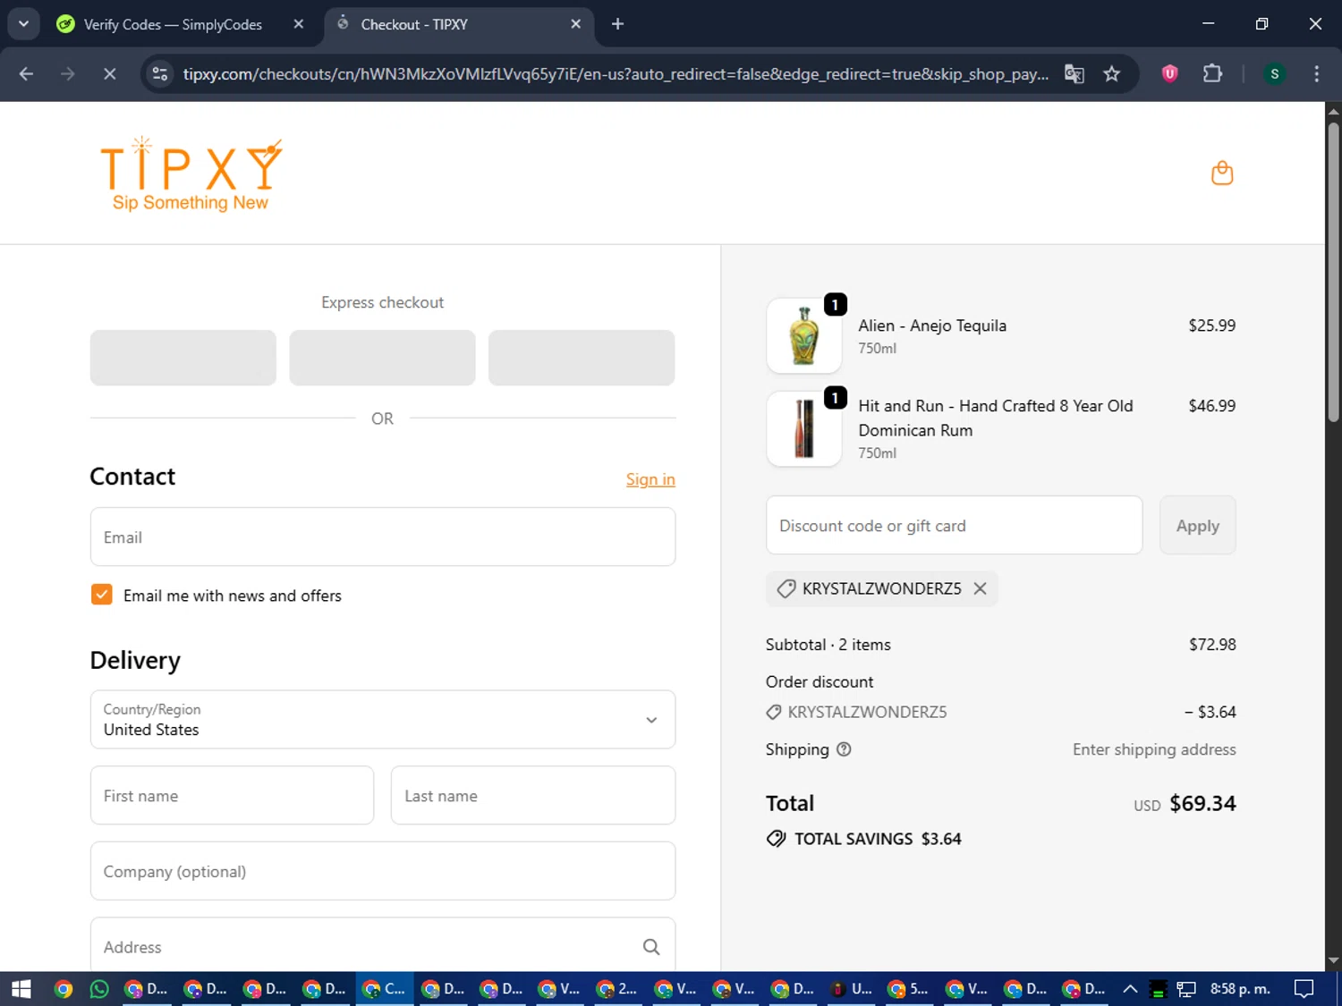The width and height of the screenshot is (1342, 1006).
Task: Close the Checkout - TIPXY tab
Action: 576,24
